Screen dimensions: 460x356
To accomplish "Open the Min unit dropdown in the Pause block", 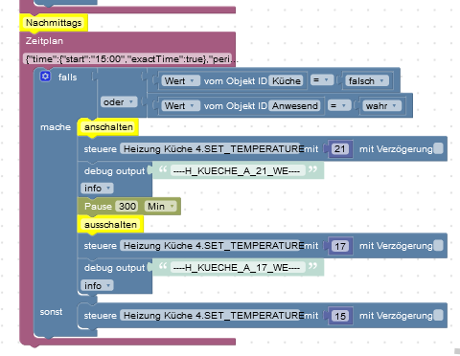I will [161, 206].
